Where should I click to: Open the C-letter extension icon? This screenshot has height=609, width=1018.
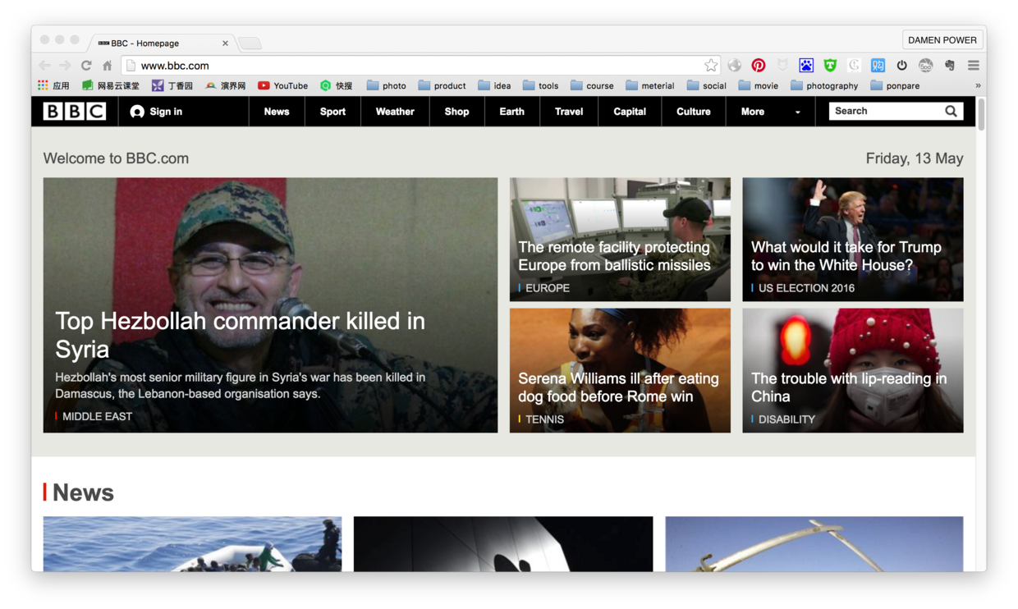point(854,66)
